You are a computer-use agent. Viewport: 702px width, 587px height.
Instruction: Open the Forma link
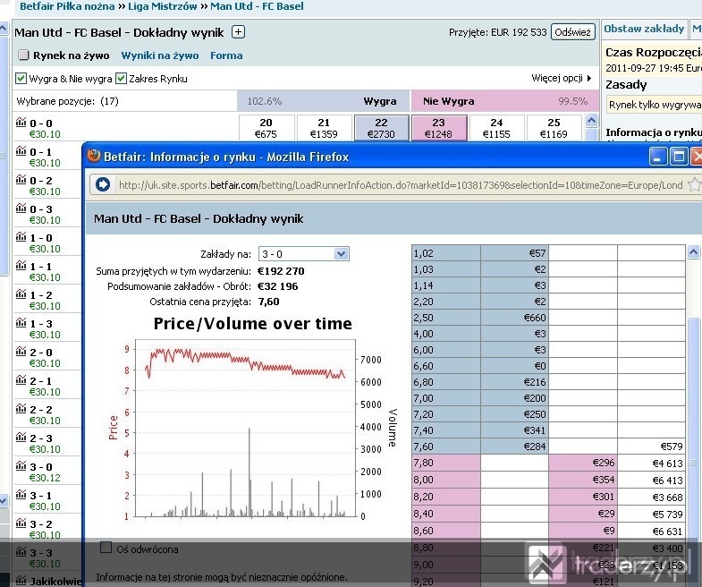tap(226, 55)
